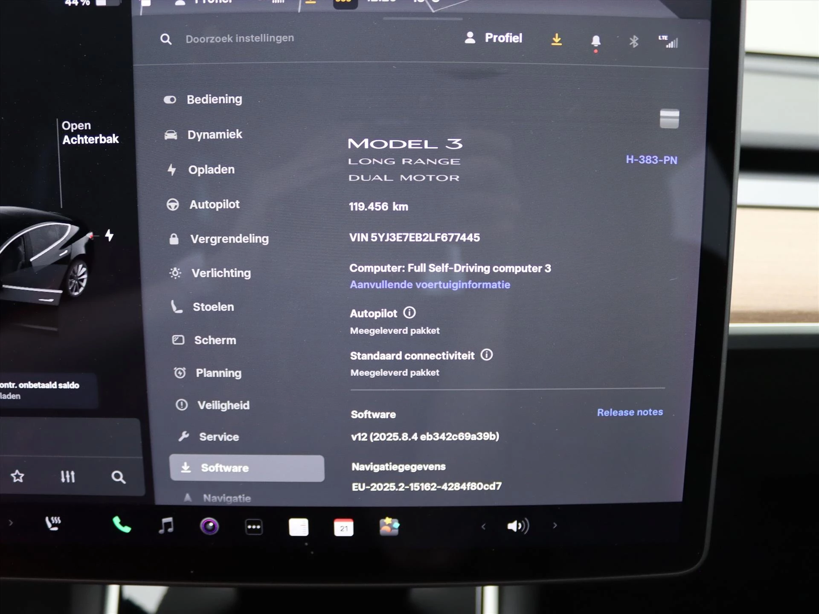This screenshot has height=614, width=819.
Task: Open the equalizer sliders icon
Action: coord(68,477)
